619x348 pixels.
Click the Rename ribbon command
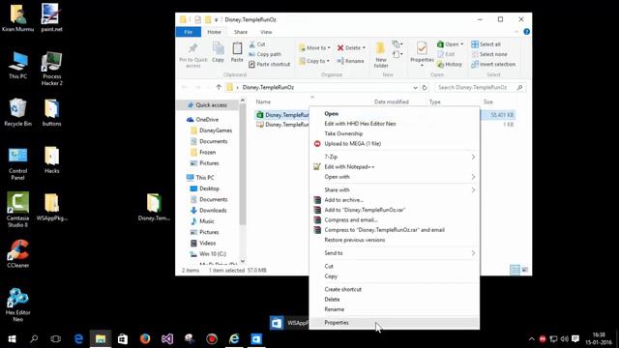click(x=350, y=61)
